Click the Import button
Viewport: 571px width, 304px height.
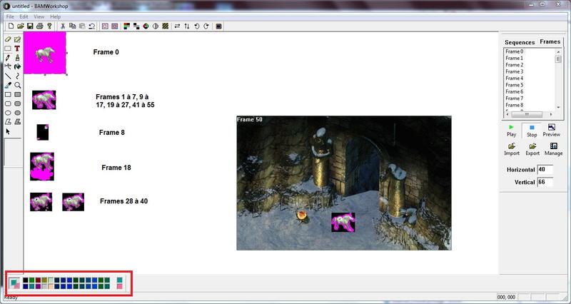[x=512, y=150]
